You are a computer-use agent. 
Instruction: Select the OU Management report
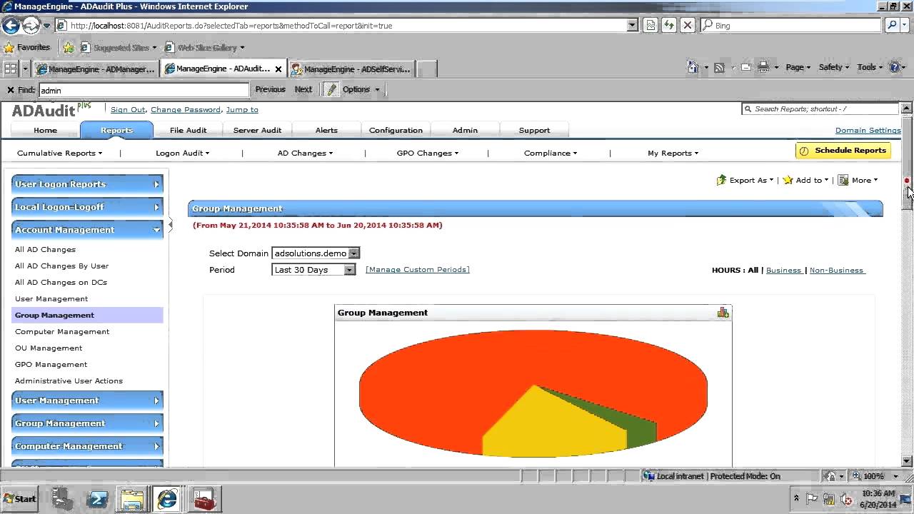[x=49, y=348]
